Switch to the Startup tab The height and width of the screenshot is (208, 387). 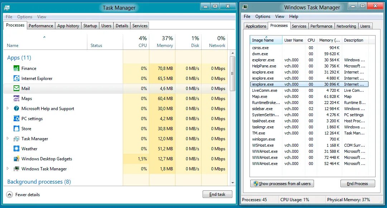coord(90,26)
